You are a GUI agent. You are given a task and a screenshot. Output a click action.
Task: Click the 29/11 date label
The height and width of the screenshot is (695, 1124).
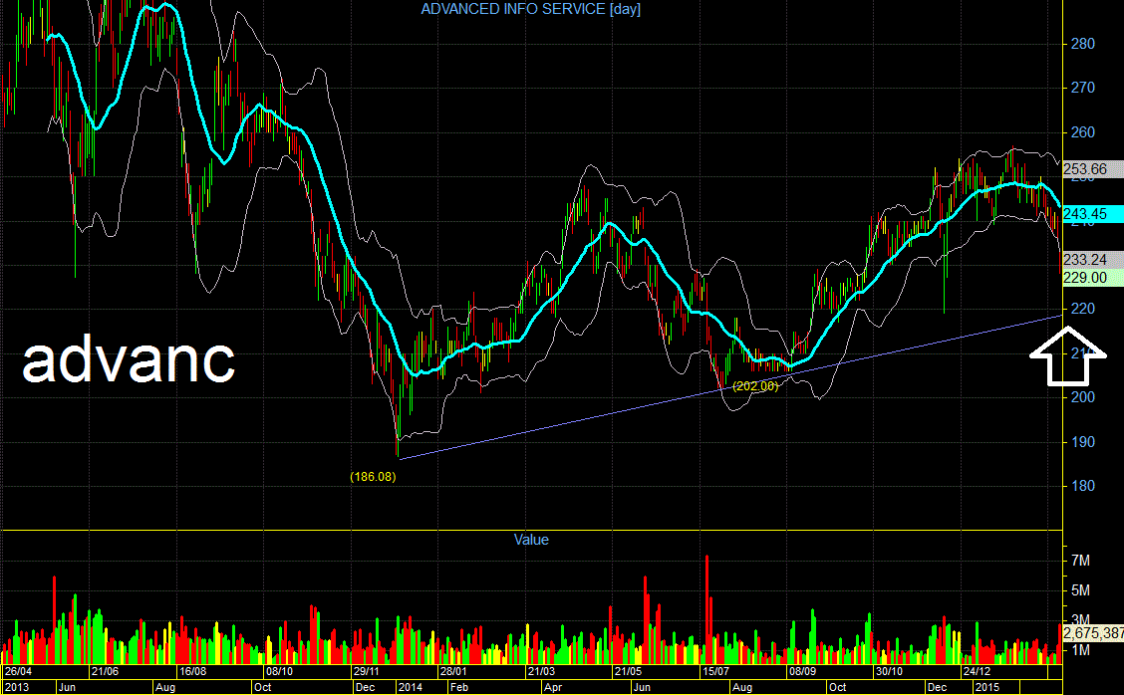(366, 671)
